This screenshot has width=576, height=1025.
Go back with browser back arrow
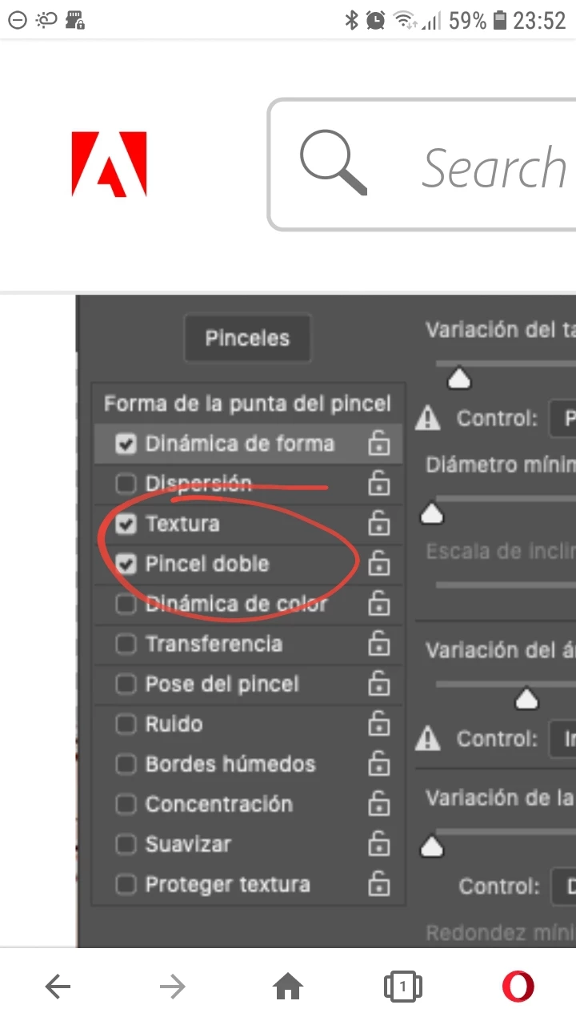tap(58, 987)
